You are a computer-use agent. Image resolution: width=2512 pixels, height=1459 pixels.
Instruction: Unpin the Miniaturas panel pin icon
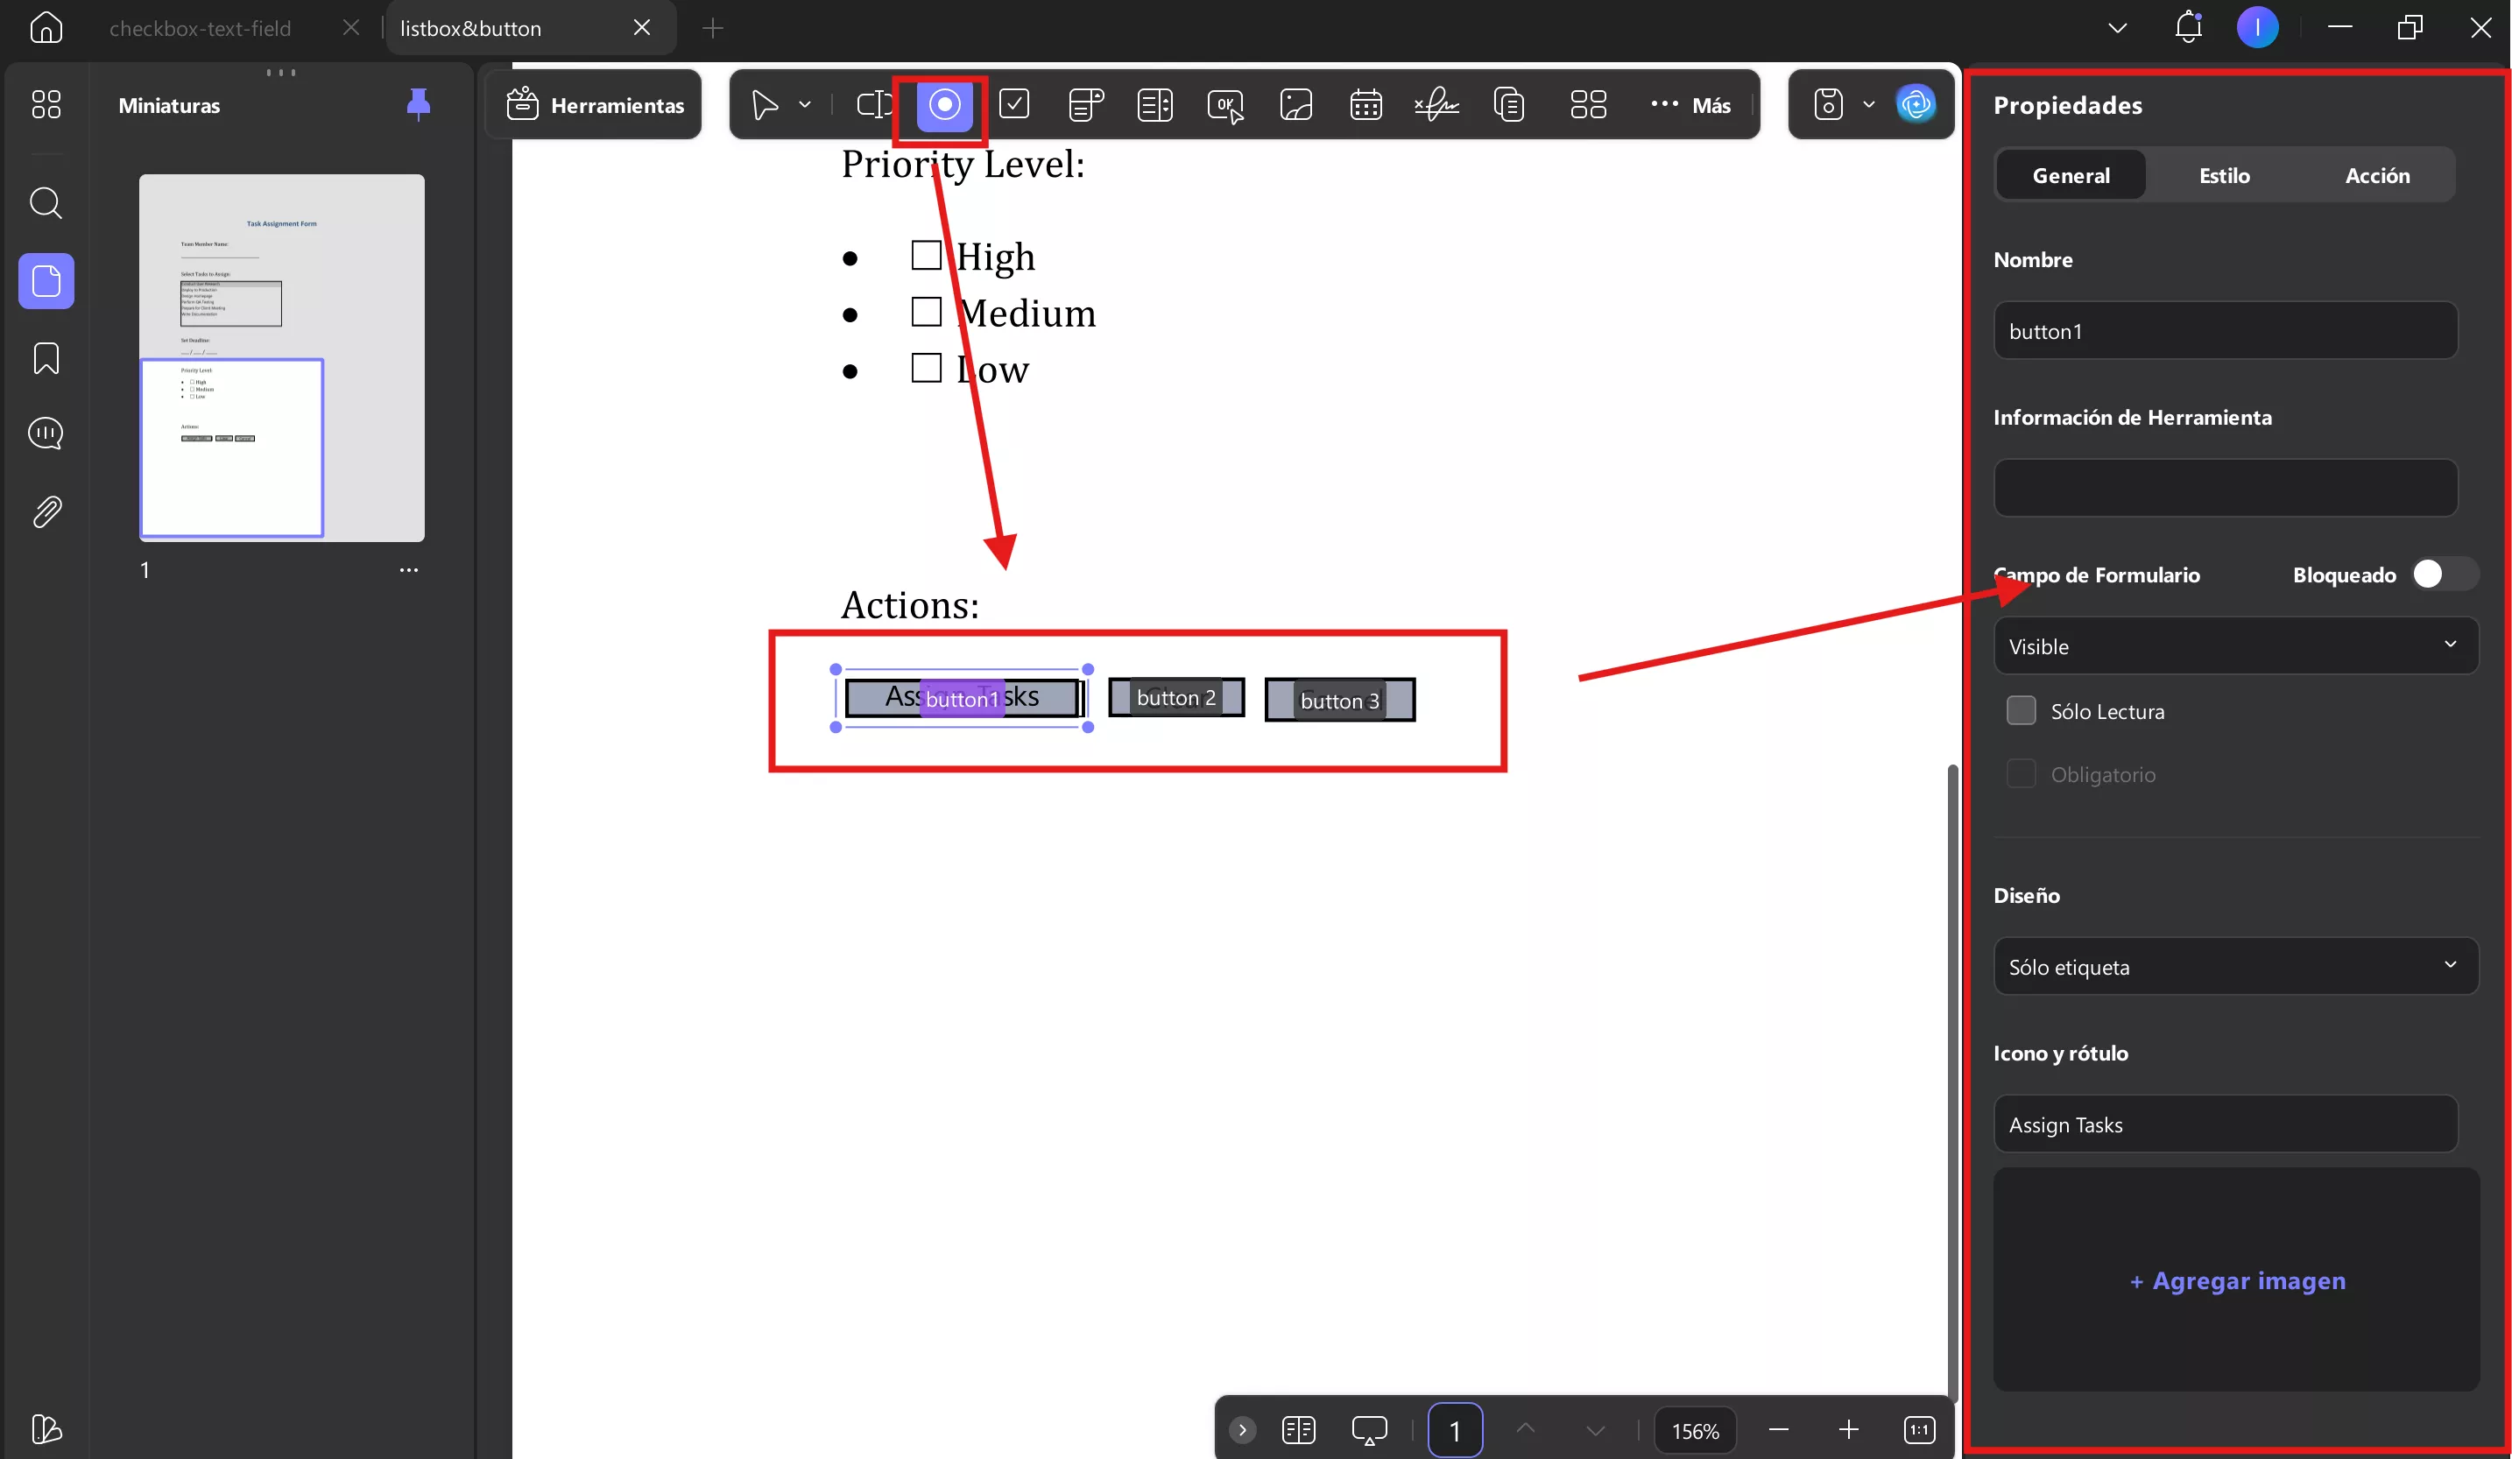[x=419, y=103]
